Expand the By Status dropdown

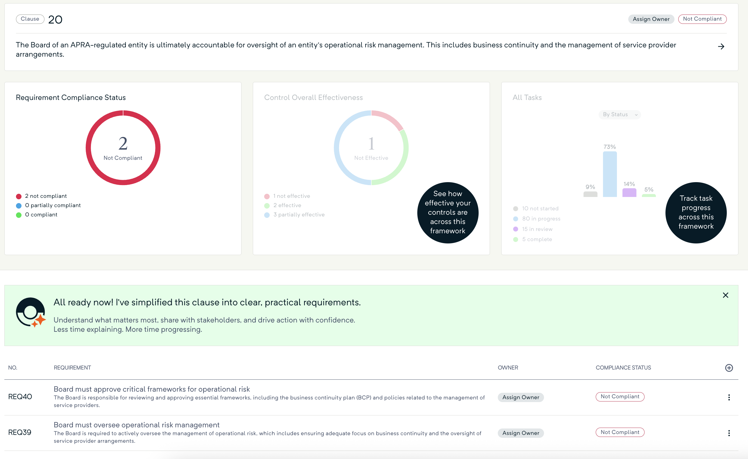tap(619, 114)
